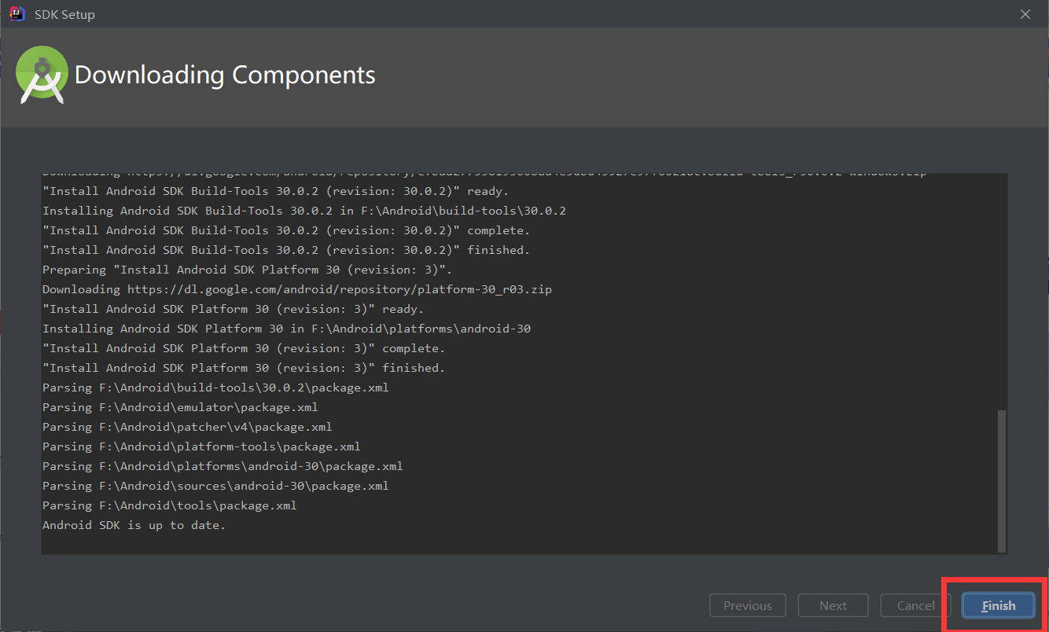The height and width of the screenshot is (632, 1049).
Task: Click Build-Tools 30.0.2 'complete.' log line
Action: [x=286, y=230]
